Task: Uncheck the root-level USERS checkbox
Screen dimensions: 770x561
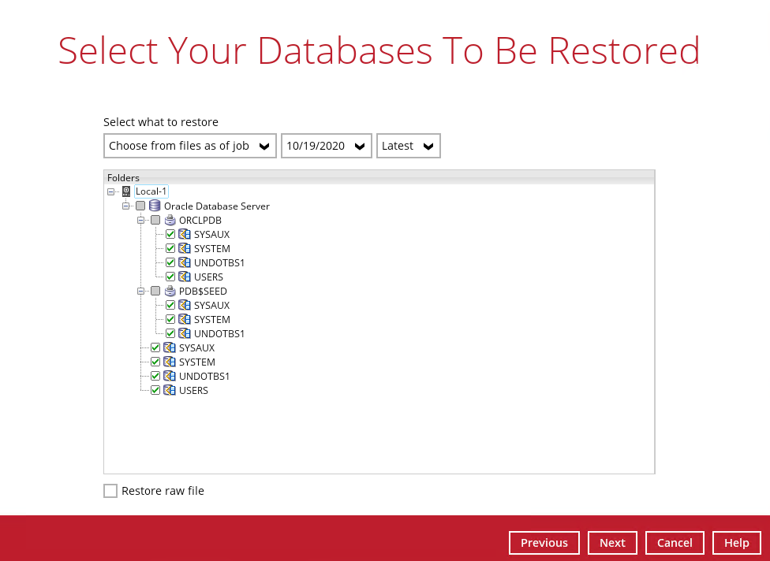Action: click(x=155, y=390)
